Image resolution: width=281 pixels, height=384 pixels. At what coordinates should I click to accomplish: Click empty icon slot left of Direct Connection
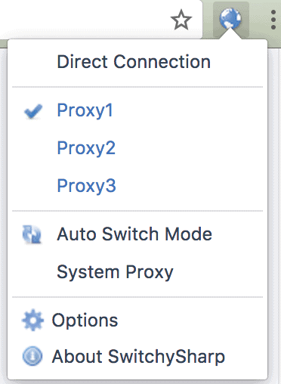[32, 62]
